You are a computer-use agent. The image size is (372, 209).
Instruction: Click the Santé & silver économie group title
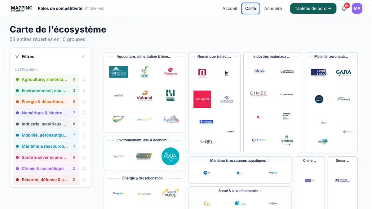coord(238,191)
